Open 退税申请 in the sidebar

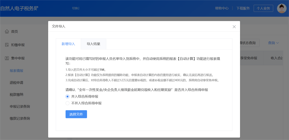pyautogui.click(x=17, y=83)
